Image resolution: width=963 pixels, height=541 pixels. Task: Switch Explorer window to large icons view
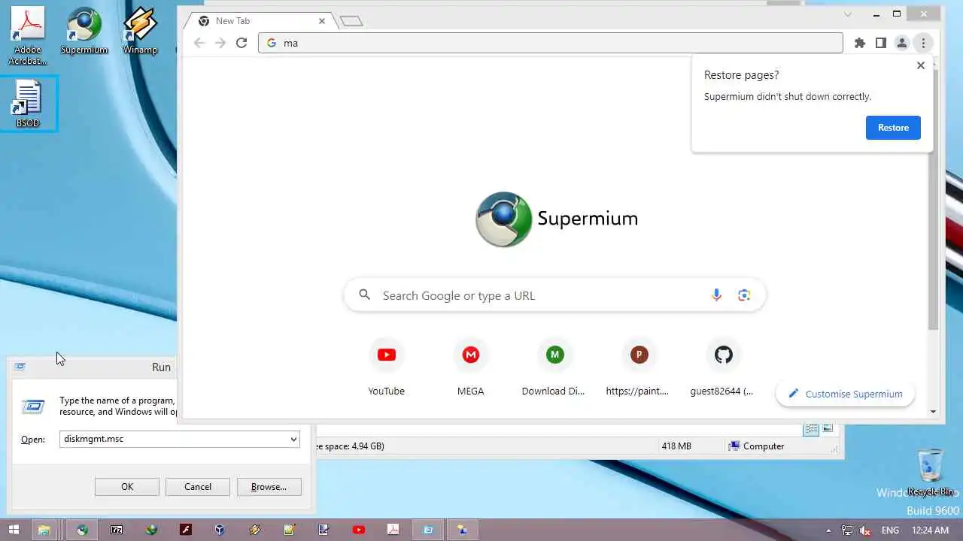(828, 428)
